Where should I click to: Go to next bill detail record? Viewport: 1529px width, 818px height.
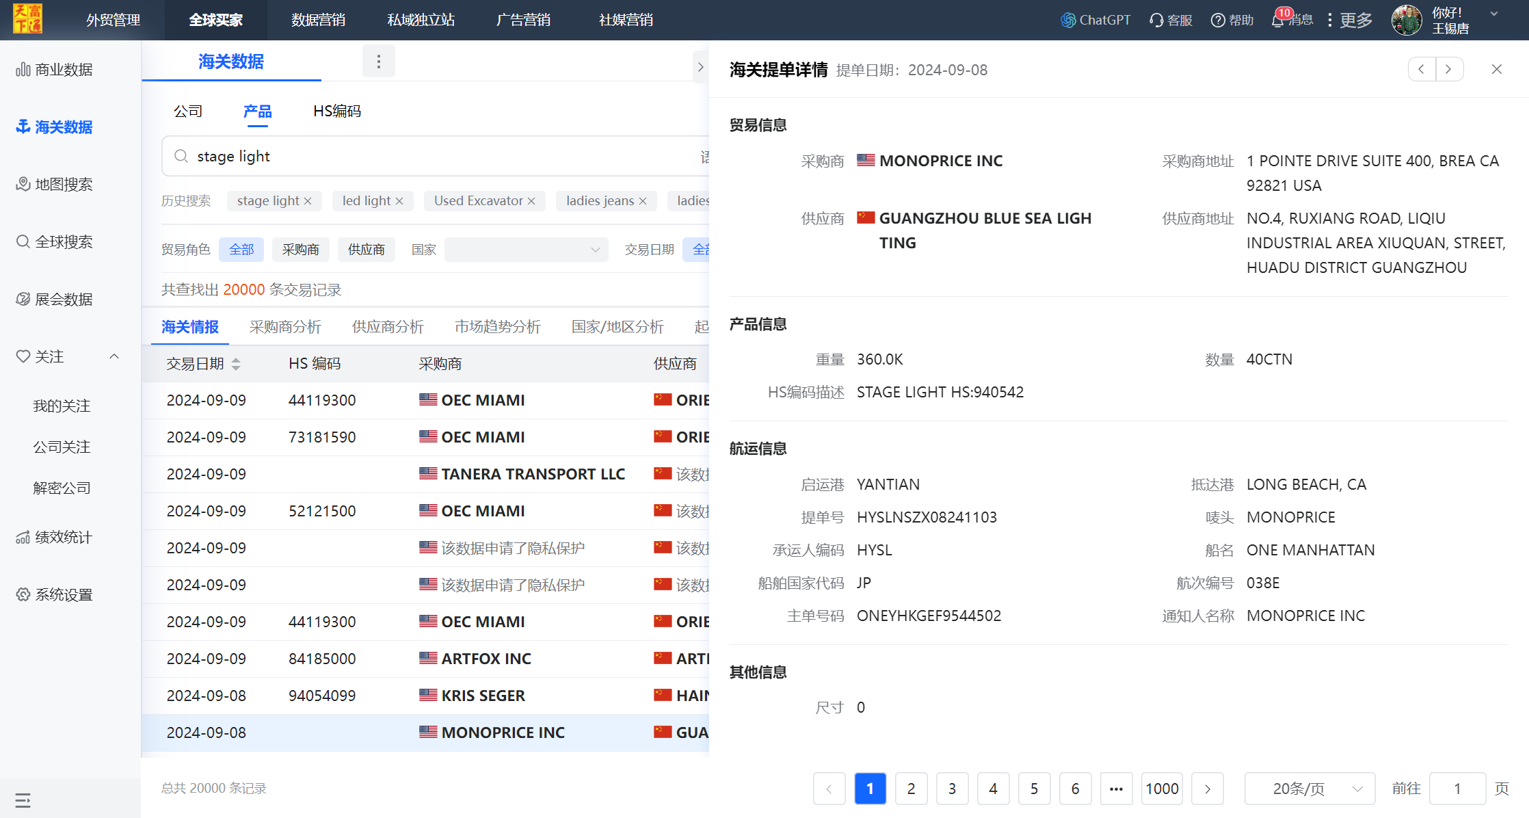point(1449,69)
